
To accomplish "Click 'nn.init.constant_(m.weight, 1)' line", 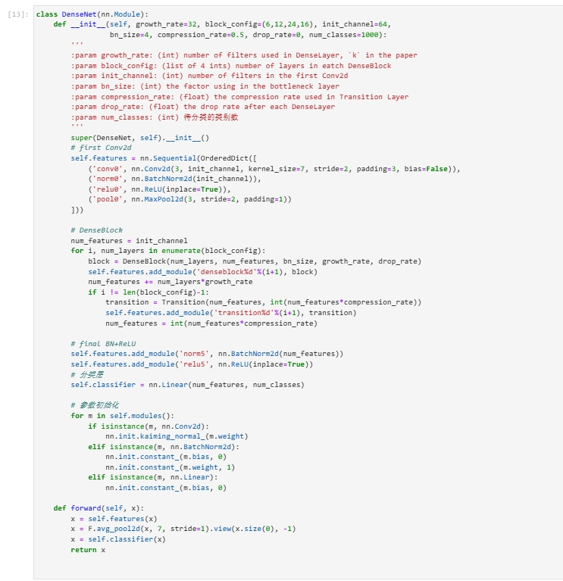I will 170,467.
